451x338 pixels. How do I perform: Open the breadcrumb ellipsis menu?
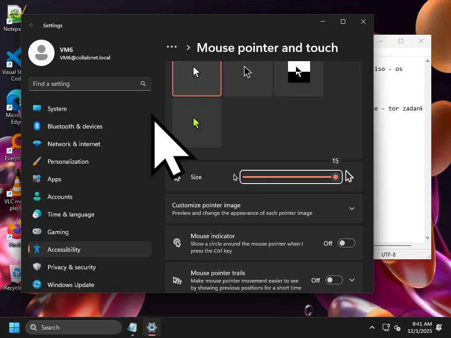click(172, 47)
